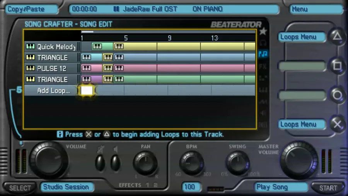Click the white selected cell in Add Loop row
This screenshot has height=196, width=348.
click(87, 90)
